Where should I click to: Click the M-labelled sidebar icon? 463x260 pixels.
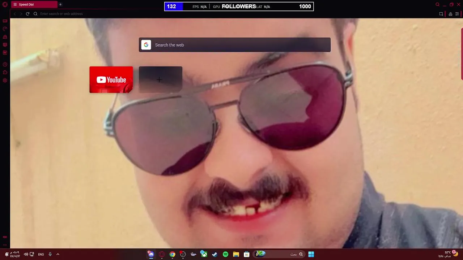click(5, 53)
